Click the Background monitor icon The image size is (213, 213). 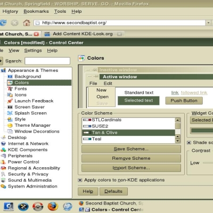tap(10, 77)
